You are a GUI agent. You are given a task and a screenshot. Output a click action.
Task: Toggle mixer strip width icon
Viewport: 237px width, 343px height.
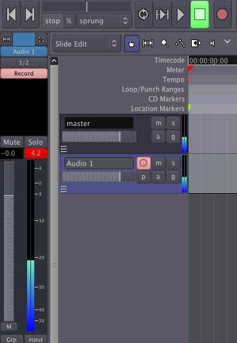[x=6, y=39]
